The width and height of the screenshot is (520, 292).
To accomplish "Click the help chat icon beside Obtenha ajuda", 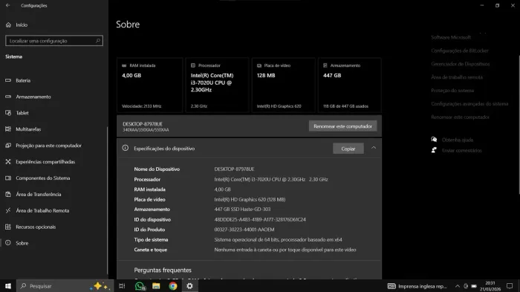I will pos(434,140).
